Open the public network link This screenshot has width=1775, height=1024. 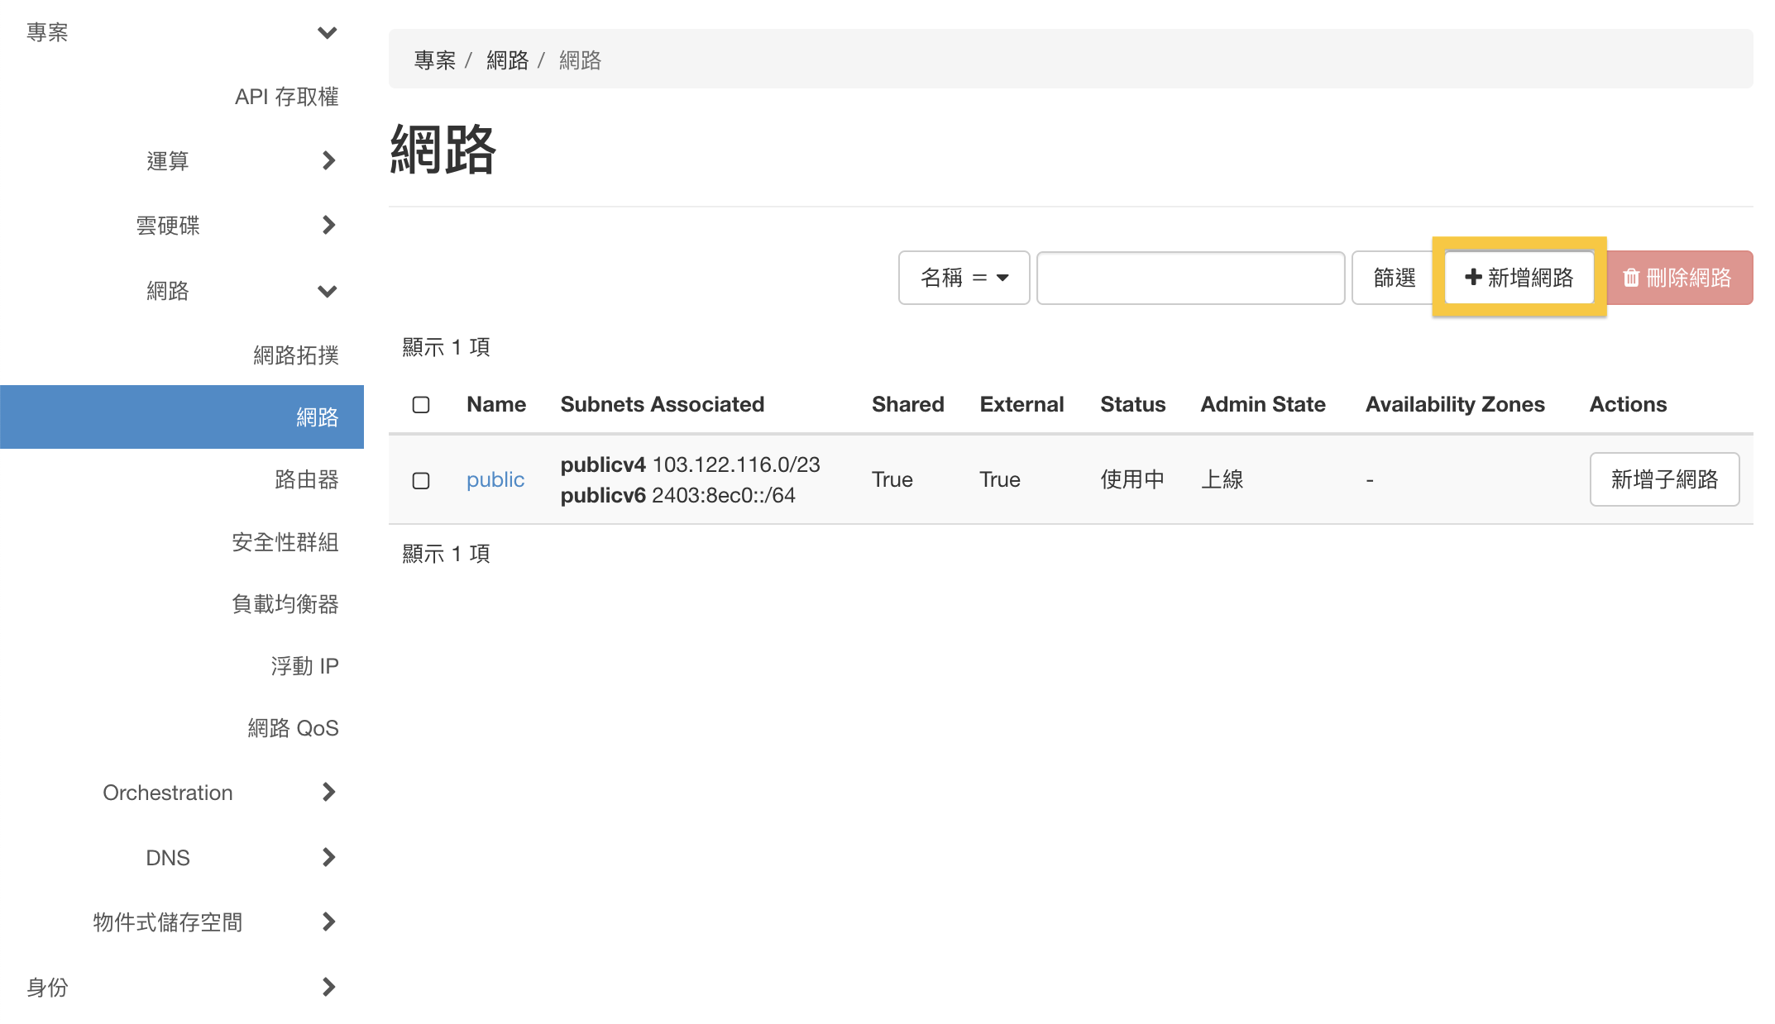tap(495, 480)
